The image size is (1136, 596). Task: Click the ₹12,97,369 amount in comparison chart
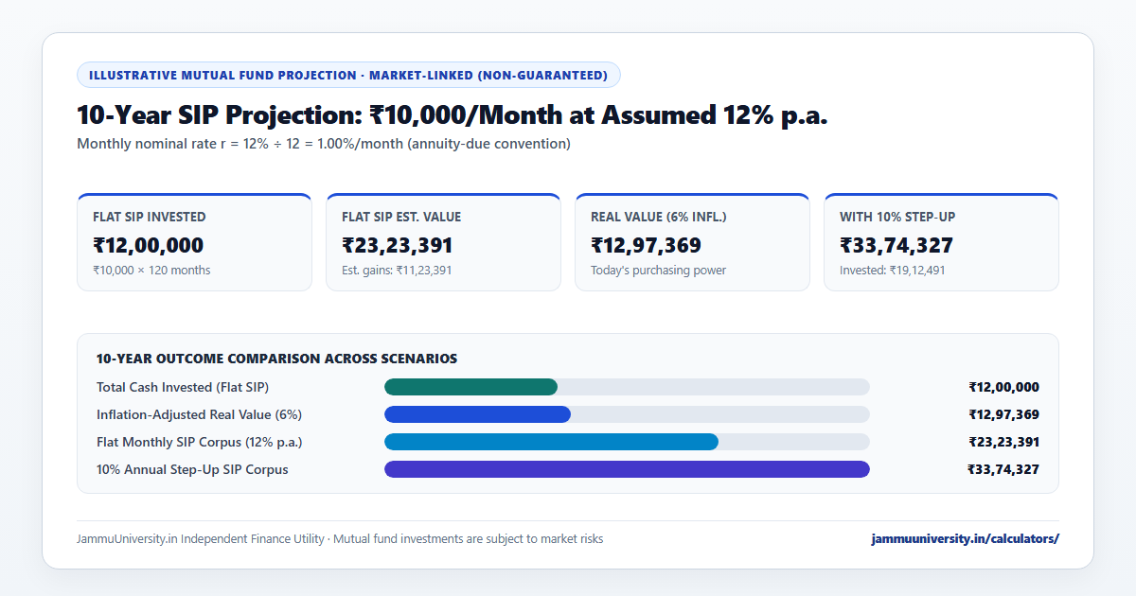[1003, 414]
